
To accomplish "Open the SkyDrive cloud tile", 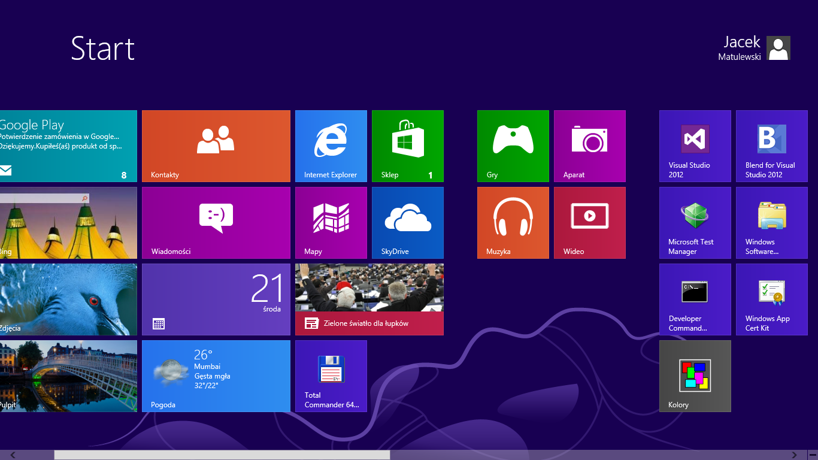I will click(x=408, y=223).
